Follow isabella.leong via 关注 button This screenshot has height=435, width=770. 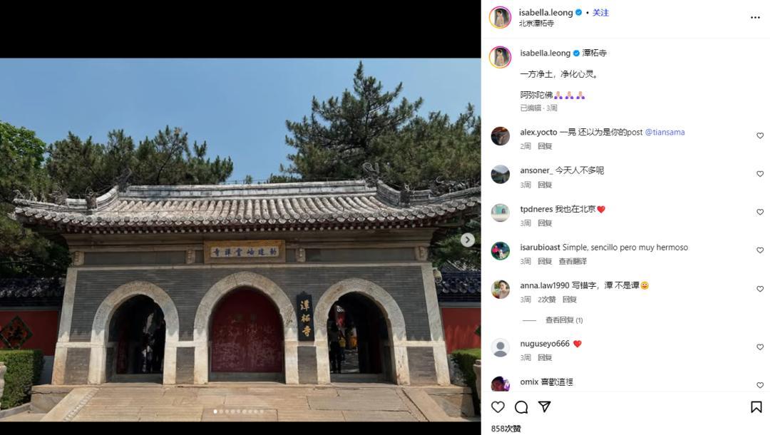pos(600,13)
